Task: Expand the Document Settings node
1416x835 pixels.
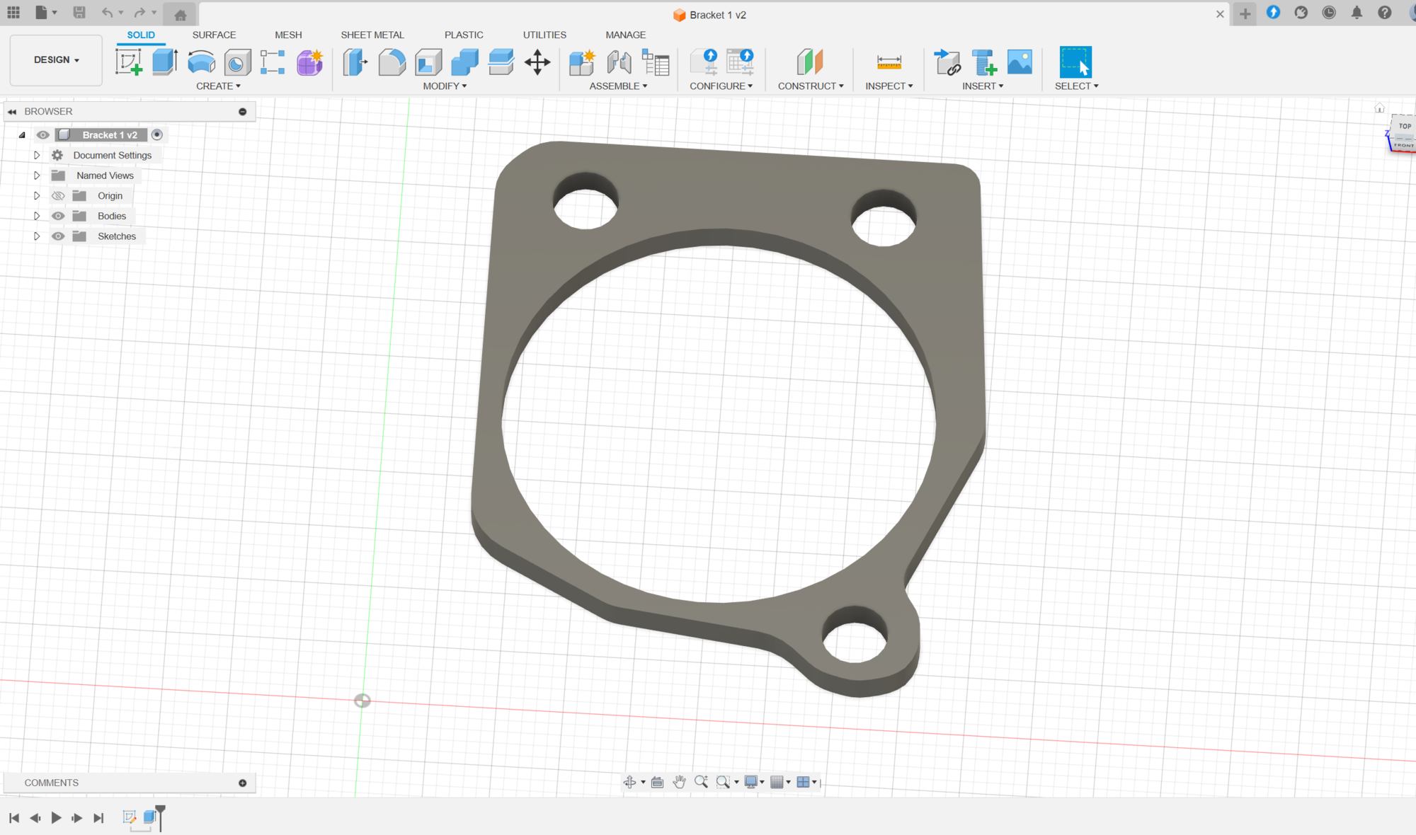Action: (x=37, y=155)
